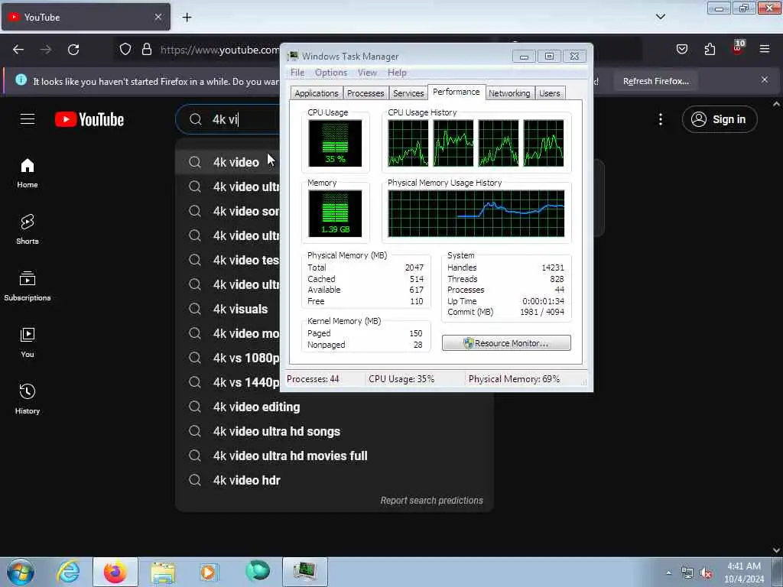Click the Physical Memory Usage History graph
Image resolution: width=783 pixels, height=587 pixels.
476,213
